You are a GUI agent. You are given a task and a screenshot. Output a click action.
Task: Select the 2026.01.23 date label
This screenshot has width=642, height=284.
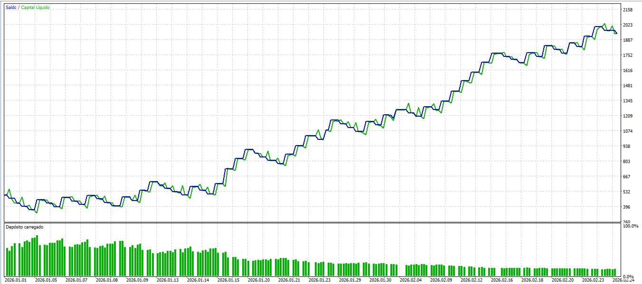(x=319, y=280)
